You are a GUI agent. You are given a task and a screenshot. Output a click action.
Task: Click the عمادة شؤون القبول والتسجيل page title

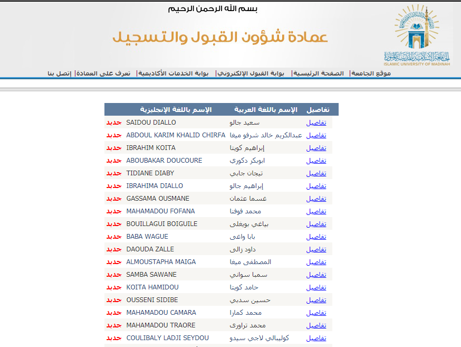220,37
